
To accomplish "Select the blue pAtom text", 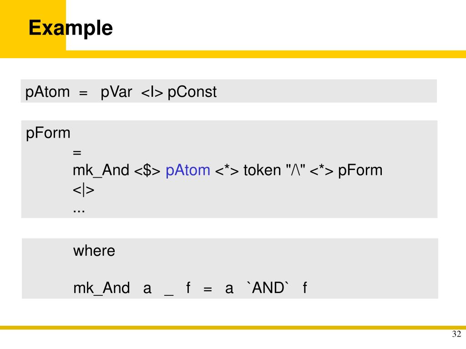I will coord(188,171).
